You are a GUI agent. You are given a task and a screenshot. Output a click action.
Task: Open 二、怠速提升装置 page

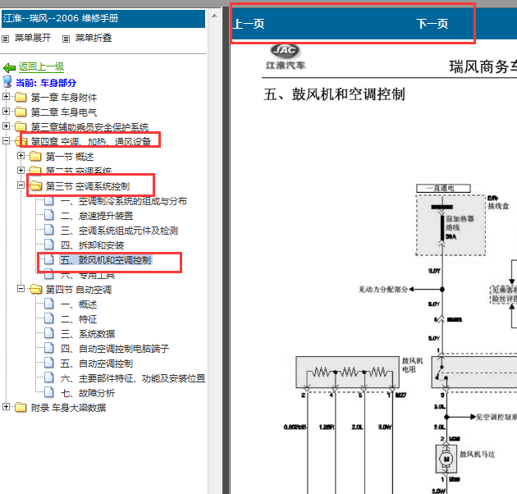[97, 216]
